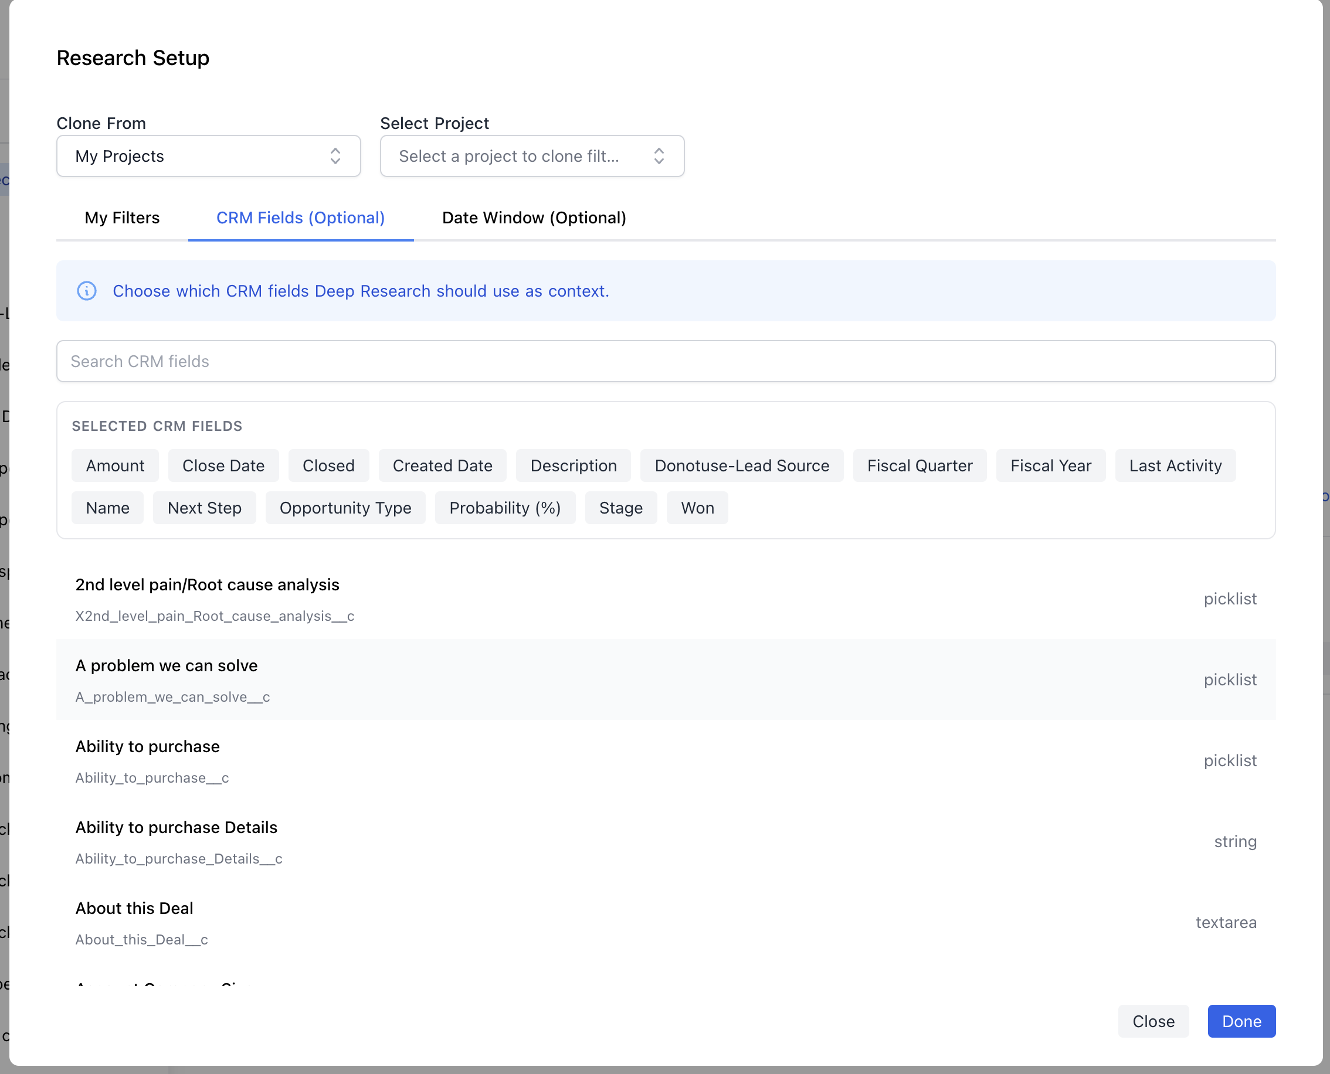Image resolution: width=1330 pixels, height=1074 pixels.
Task: Remove the Probability (%) chip
Action: (505, 507)
